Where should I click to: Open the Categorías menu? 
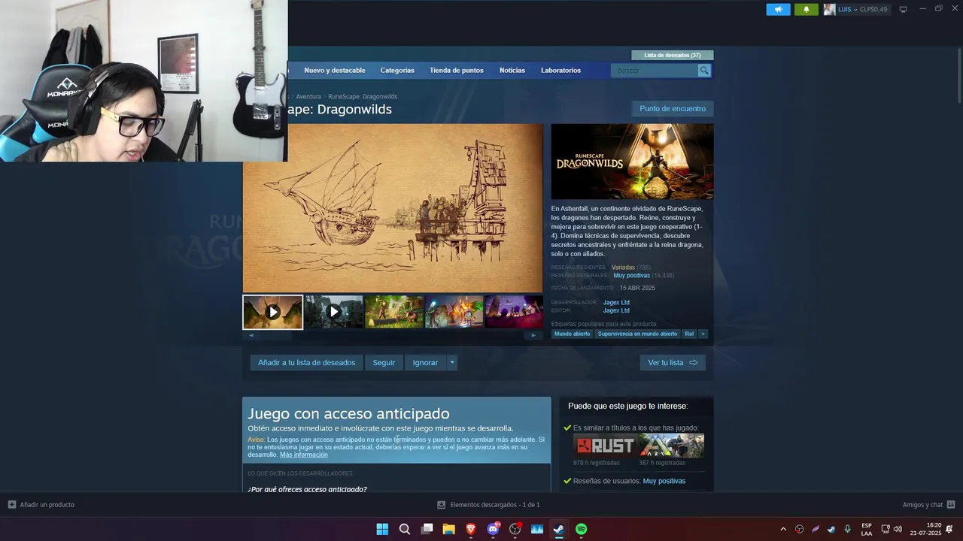397,70
